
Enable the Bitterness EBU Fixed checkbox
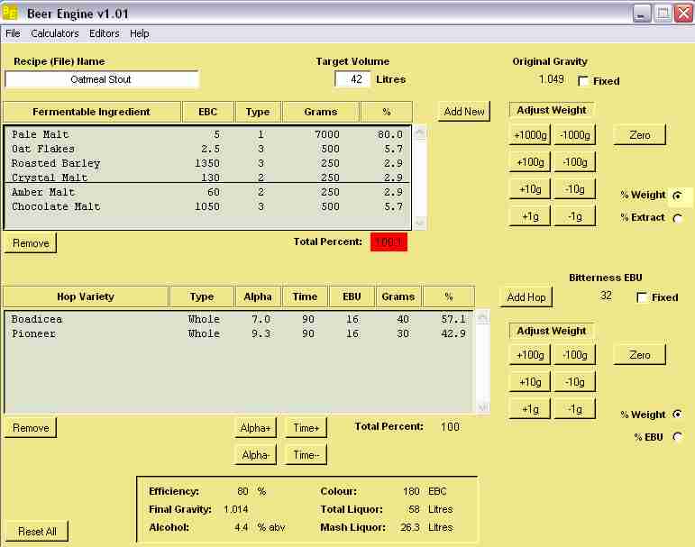point(642,297)
